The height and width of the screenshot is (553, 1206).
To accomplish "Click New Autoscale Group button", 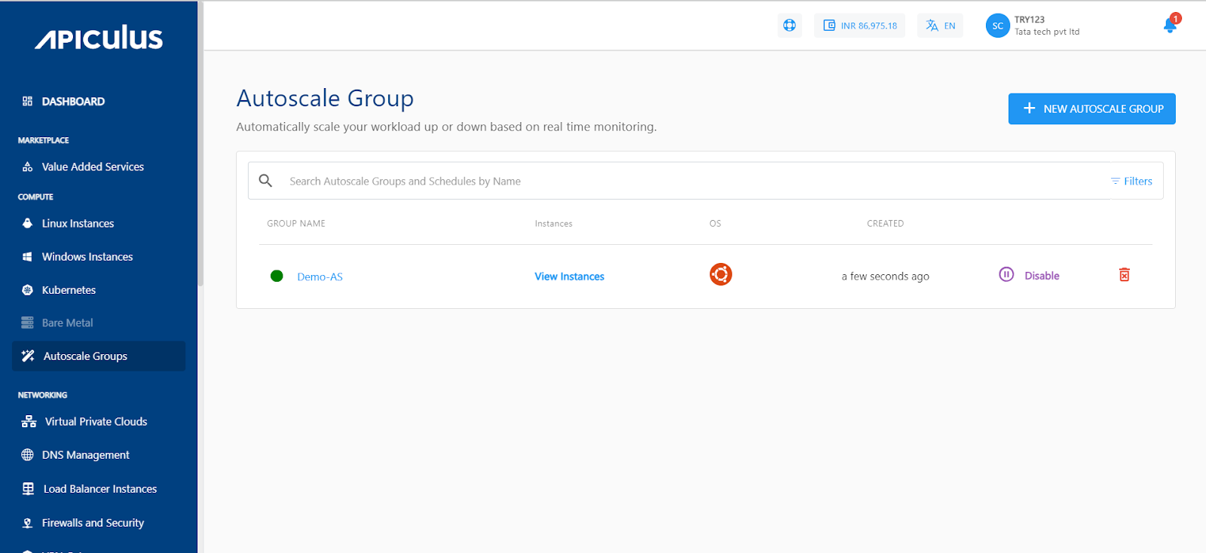I will click(1091, 109).
